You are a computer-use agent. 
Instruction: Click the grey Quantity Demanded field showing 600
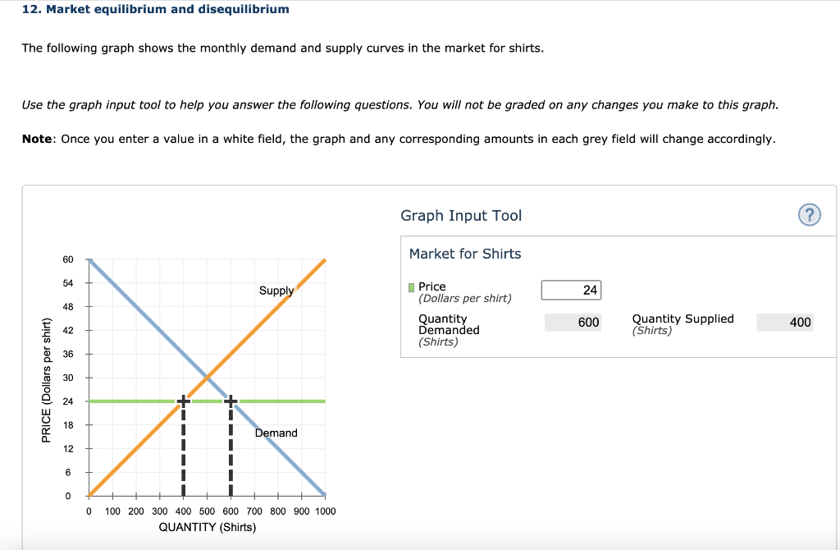coord(572,322)
